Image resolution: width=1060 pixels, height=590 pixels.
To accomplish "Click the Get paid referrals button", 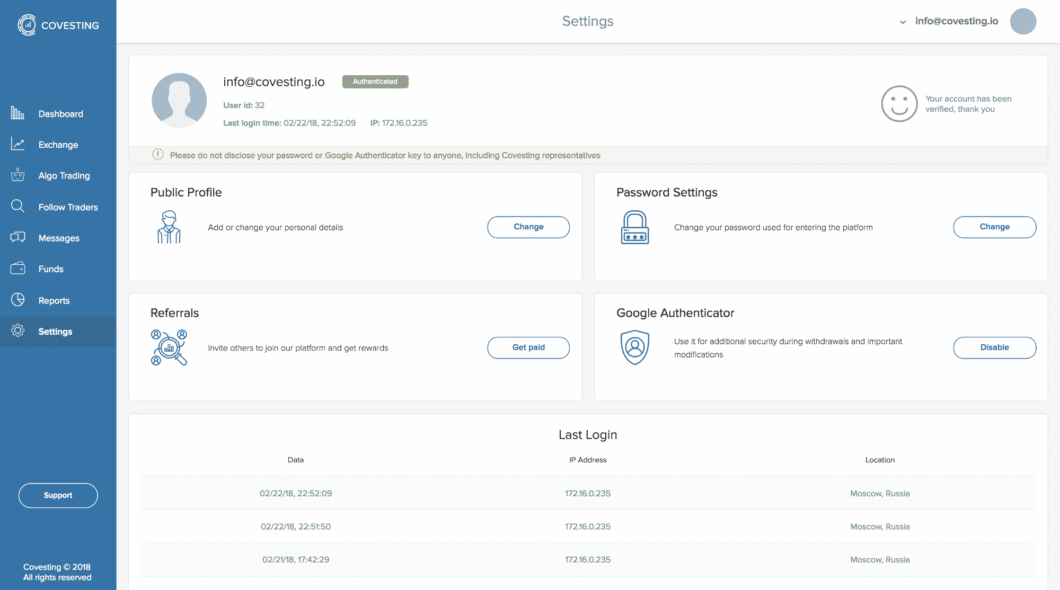I will point(528,347).
